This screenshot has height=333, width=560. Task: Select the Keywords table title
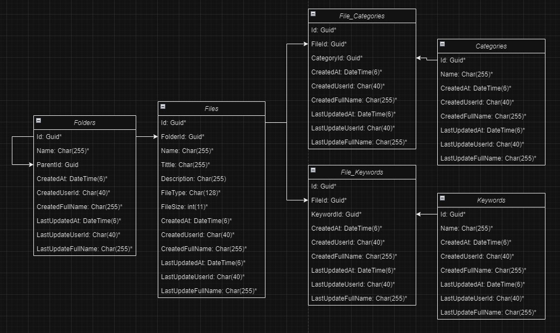point(491,200)
